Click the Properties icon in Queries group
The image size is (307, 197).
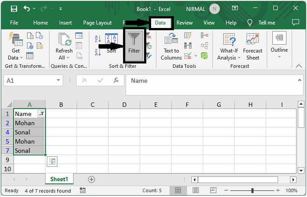(x=79, y=46)
